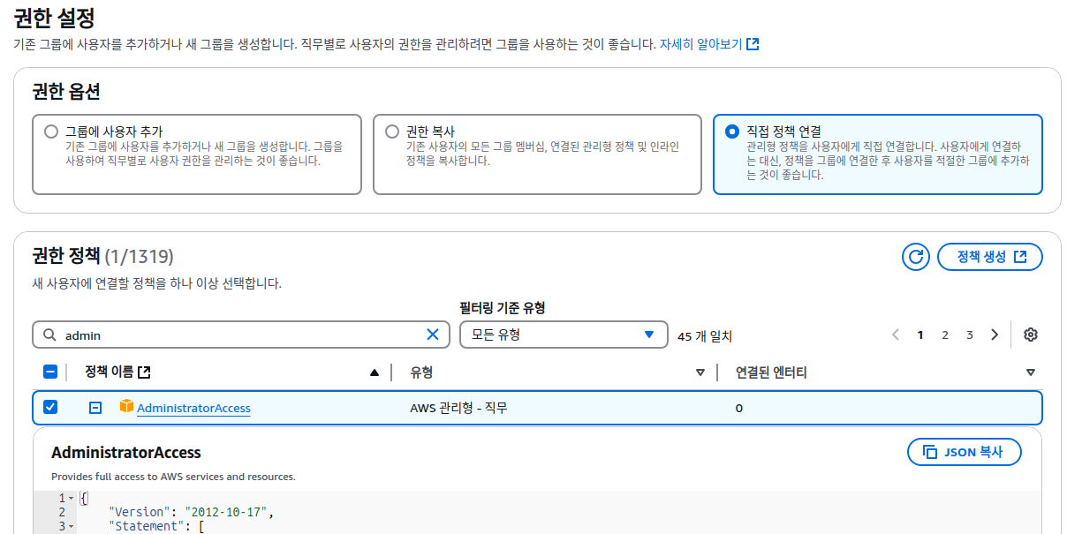Click the search magnifier icon
Viewport: 1067px width, 534px height.
(x=49, y=335)
